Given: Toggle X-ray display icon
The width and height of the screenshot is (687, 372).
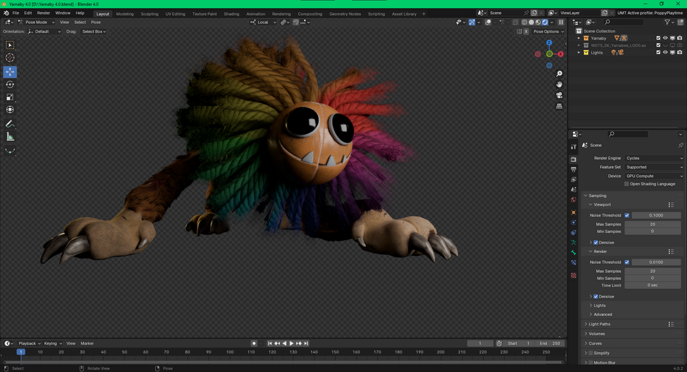Looking at the screenshot, I should [515, 22].
